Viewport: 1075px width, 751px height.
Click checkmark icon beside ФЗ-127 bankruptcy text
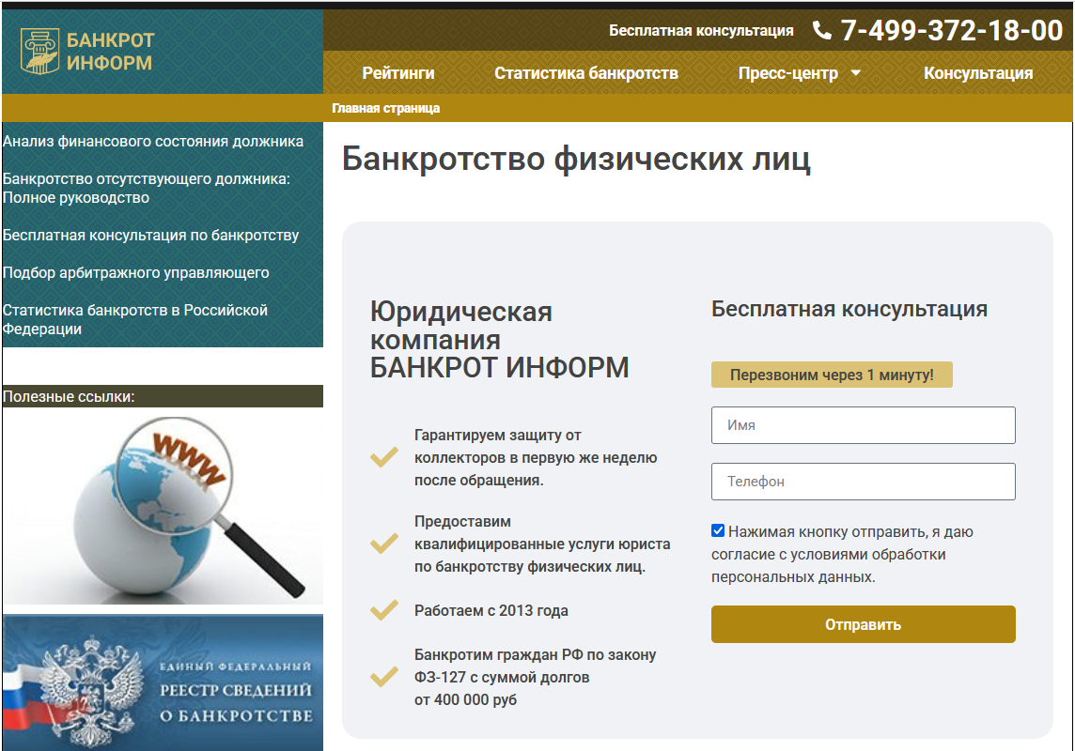click(383, 677)
